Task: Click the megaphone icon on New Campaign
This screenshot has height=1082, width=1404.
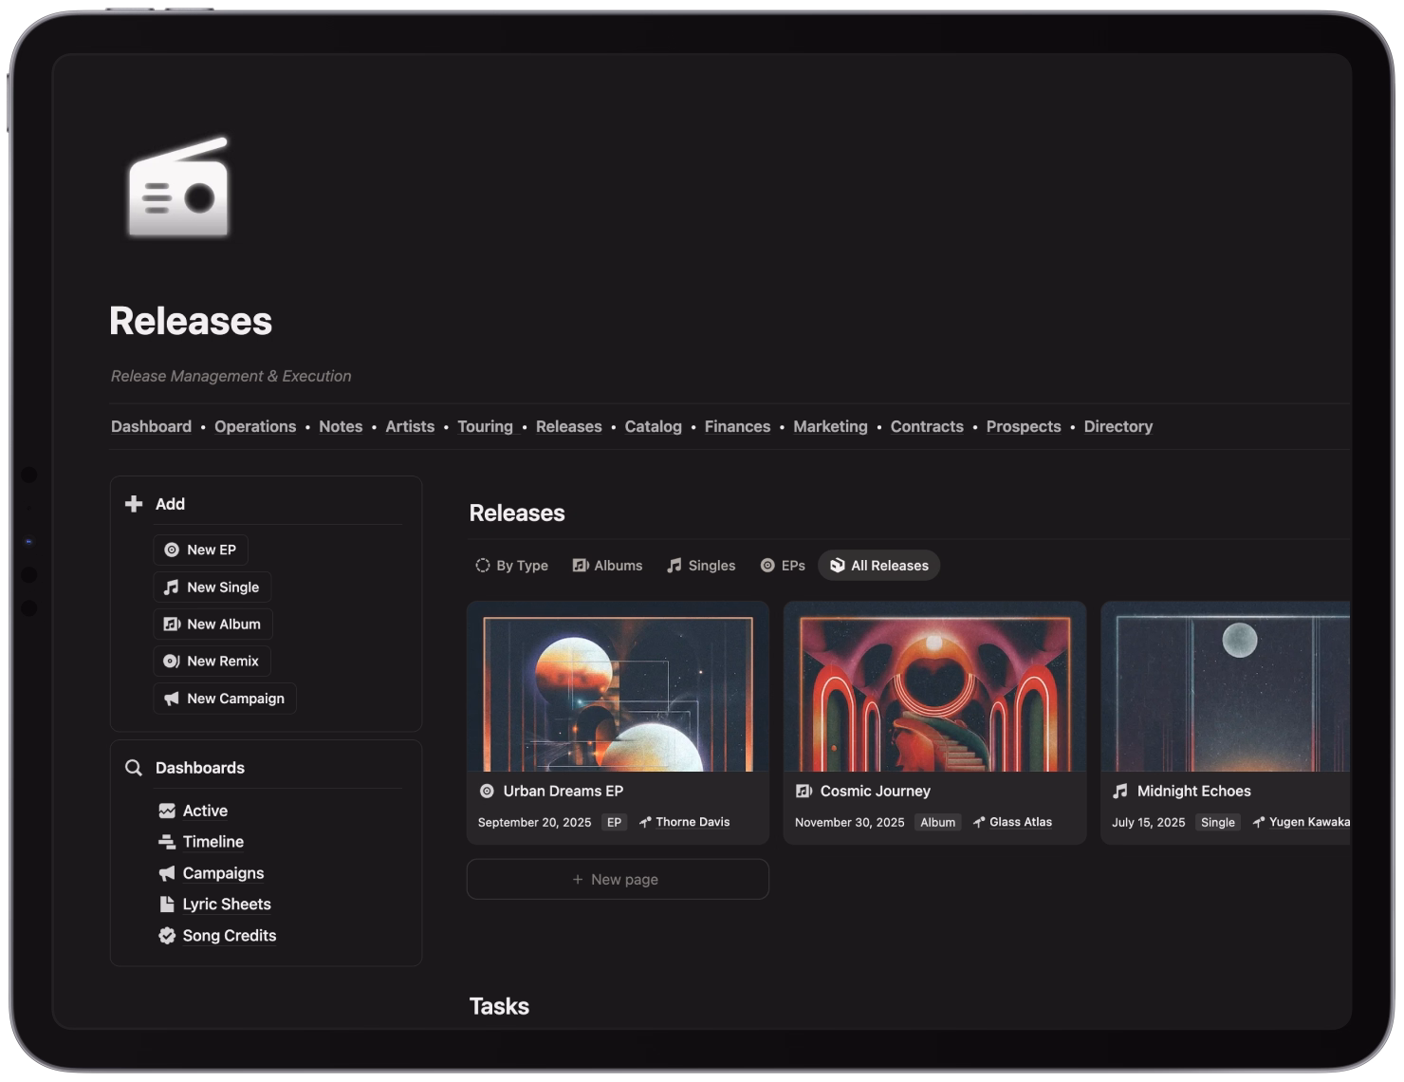Action: click(x=171, y=699)
